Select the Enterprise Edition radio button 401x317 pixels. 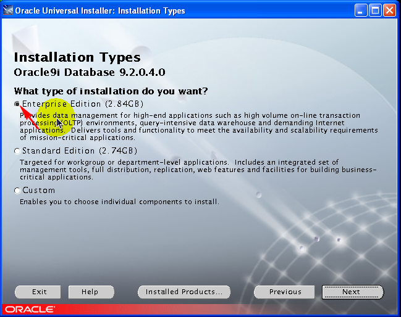coord(17,104)
